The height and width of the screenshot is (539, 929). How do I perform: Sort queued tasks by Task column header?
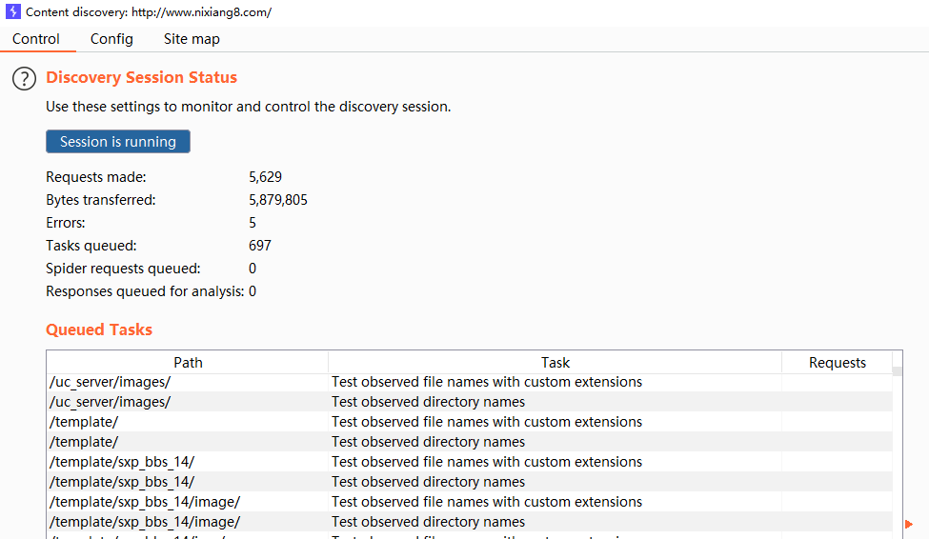[555, 363]
